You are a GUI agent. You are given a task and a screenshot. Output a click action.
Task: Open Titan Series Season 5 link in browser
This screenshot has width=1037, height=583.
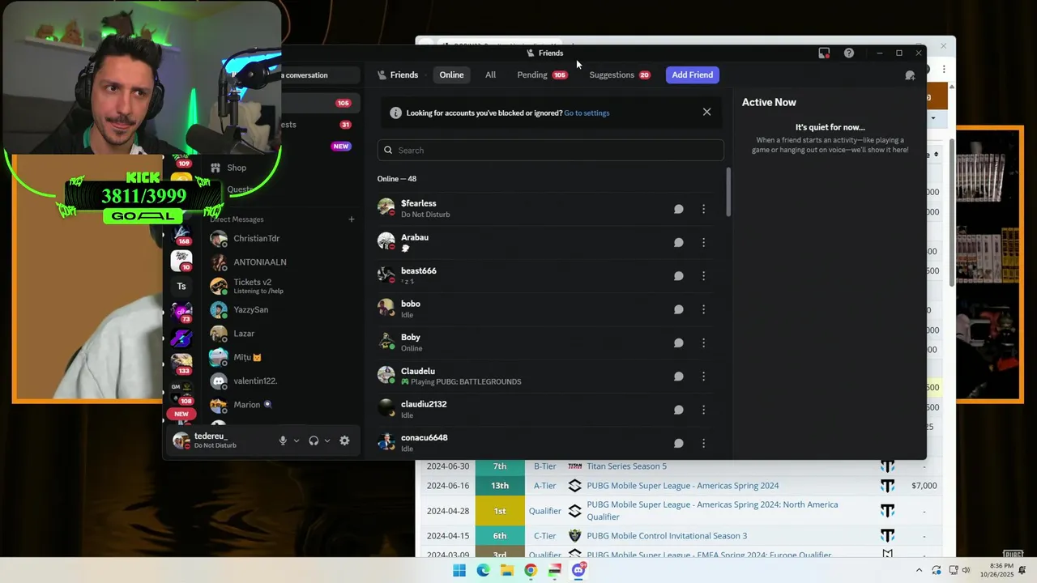[x=626, y=466]
